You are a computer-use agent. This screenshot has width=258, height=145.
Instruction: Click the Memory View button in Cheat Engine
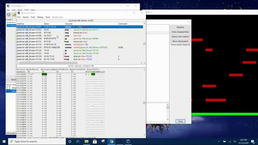click(x=11, y=80)
